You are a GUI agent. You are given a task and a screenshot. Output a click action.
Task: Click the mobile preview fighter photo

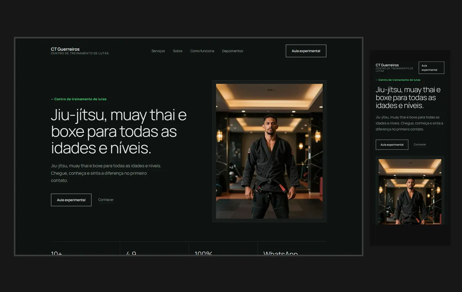[x=410, y=191]
